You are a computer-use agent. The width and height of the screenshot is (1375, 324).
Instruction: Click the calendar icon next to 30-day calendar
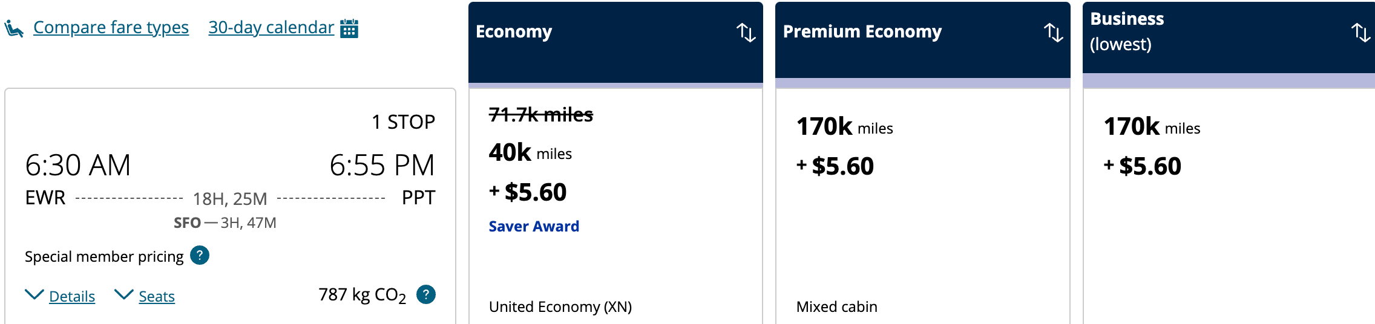[349, 28]
